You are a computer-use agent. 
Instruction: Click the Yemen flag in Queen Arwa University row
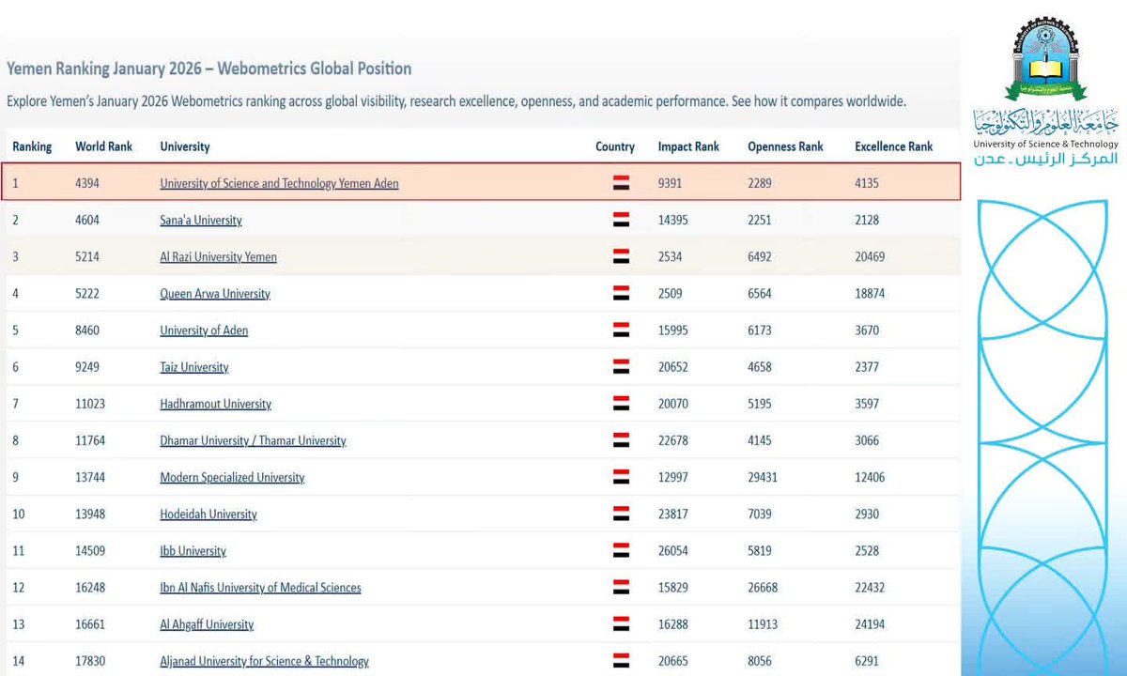point(621,294)
